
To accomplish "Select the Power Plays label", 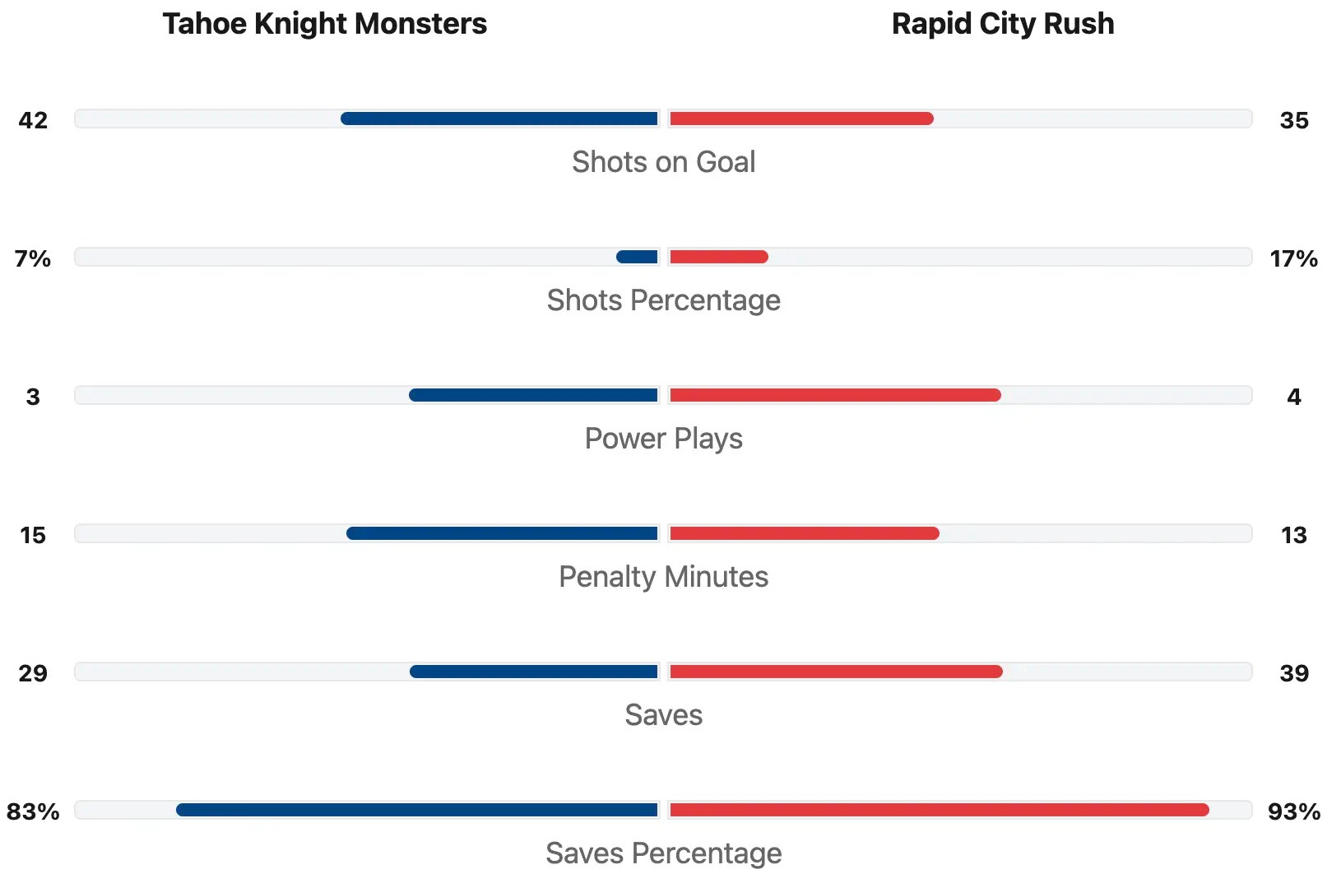I will click(663, 439).
